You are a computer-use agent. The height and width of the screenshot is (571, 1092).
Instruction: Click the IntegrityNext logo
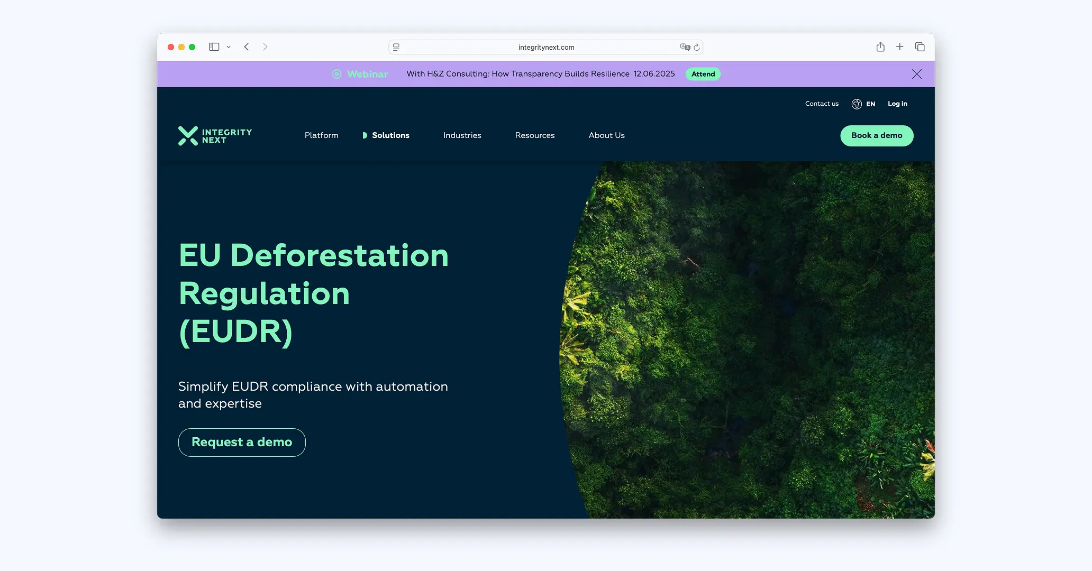point(215,136)
